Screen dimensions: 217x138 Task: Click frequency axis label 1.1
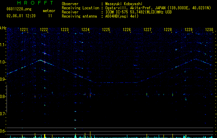point(3,45)
